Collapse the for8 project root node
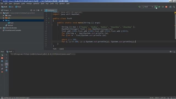Viewport: 176px width, 99px height. click(1, 13)
